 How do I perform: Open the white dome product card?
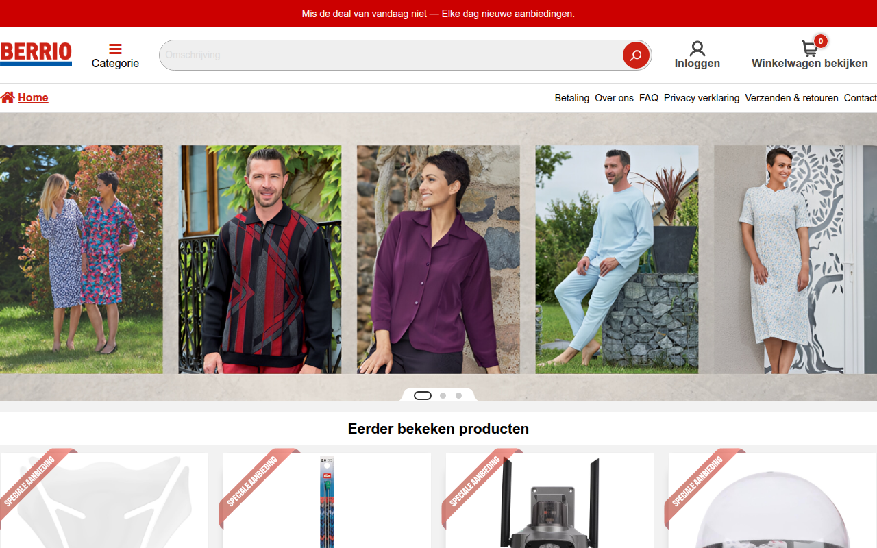(772, 500)
